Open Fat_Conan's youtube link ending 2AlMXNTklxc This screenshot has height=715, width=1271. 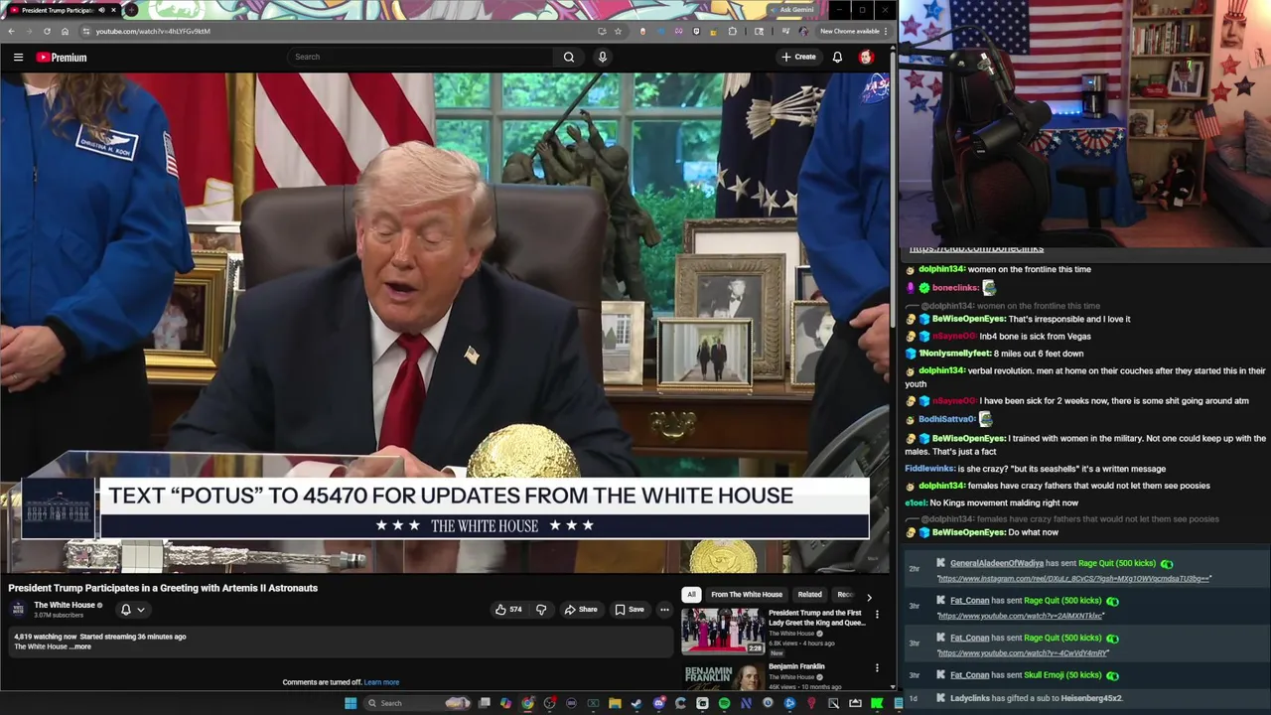pos(1020,616)
